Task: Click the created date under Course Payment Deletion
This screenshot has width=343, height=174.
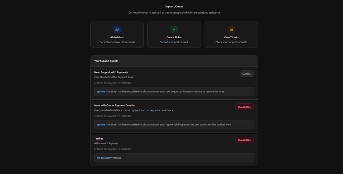Action: point(113,116)
